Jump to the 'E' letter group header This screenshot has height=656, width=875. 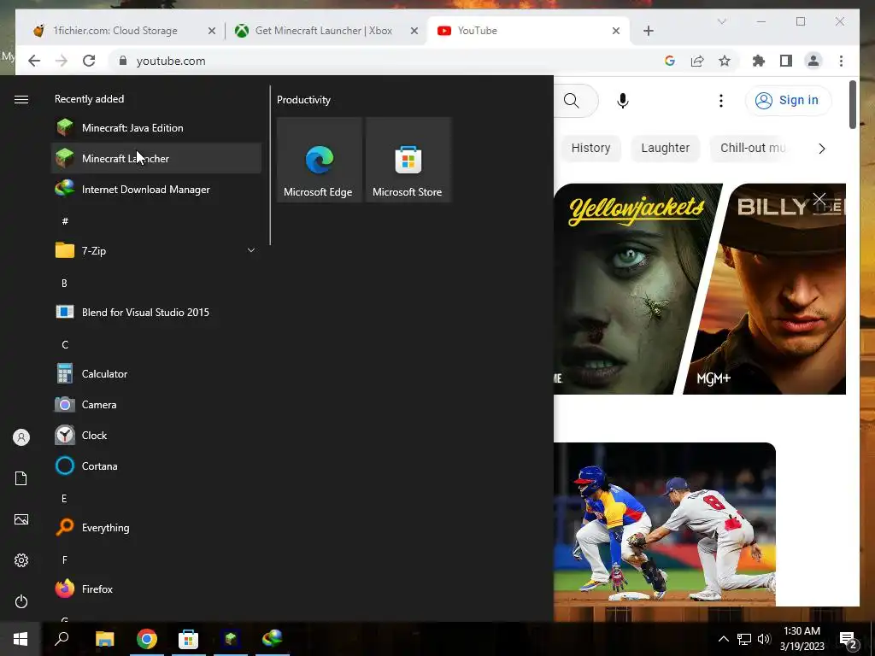64,499
